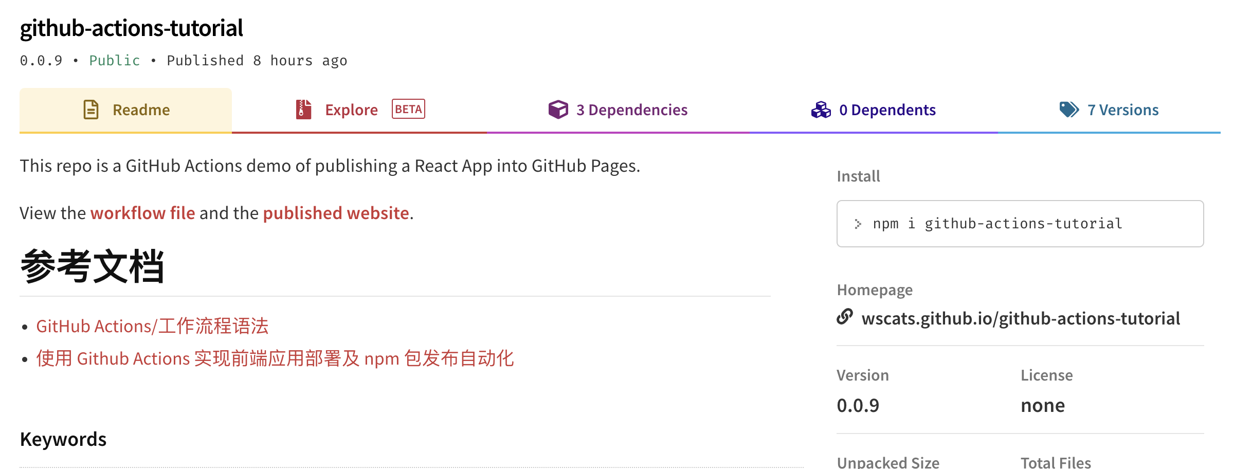This screenshot has width=1233, height=469.
Task: Click the Homepage heading
Action: (875, 290)
